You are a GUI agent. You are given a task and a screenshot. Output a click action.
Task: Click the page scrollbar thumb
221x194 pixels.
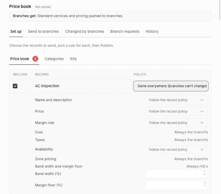coord(220,10)
